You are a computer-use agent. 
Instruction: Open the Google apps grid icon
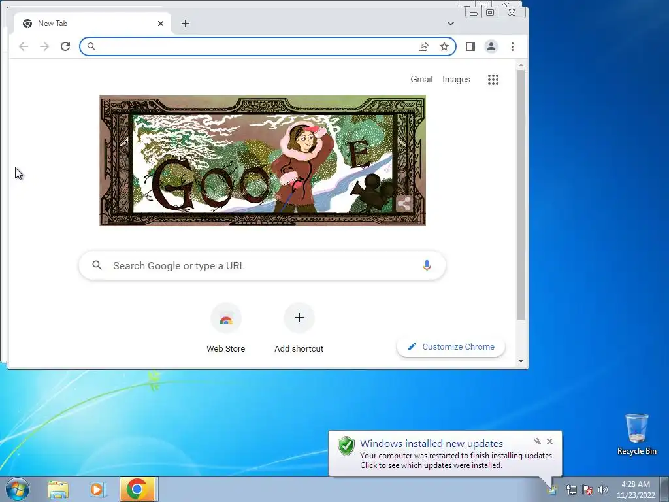[x=493, y=79]
